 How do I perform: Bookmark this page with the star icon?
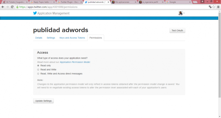click(x=214, y=7)
